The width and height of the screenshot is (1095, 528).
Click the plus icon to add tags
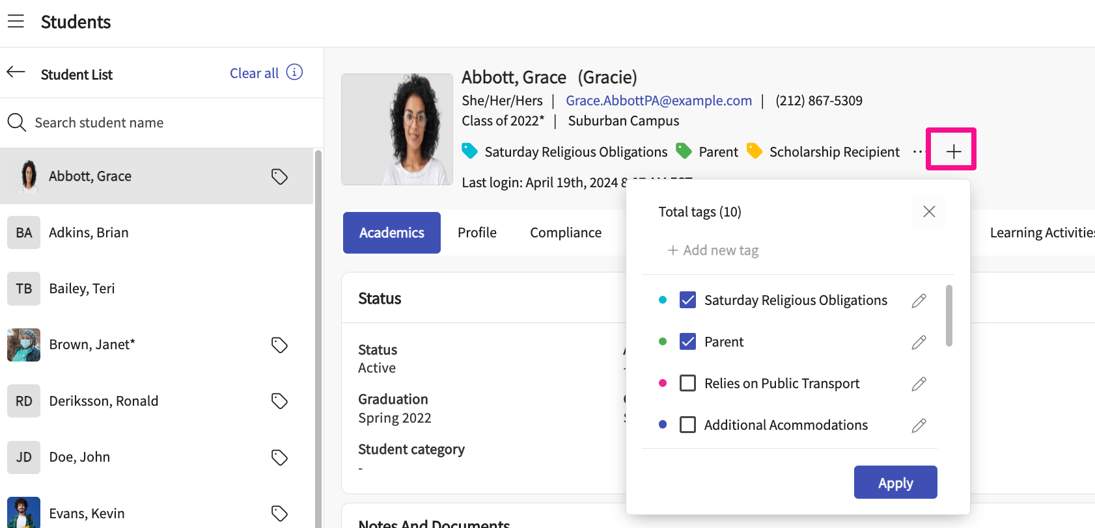click(953, 152)
